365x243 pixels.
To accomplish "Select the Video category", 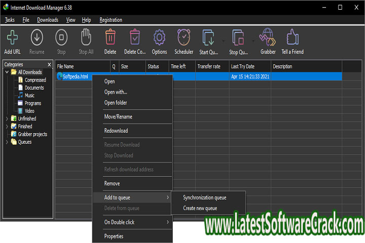I will (x=29, y=111).
